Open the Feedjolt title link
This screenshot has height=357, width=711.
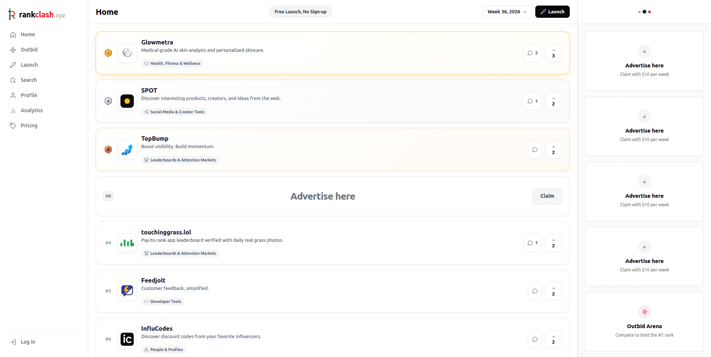point(153,280)
